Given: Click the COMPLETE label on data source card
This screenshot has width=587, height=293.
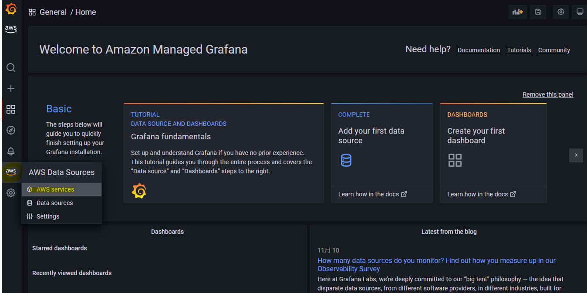Looking at the screenshot, I should click(354, 115).
